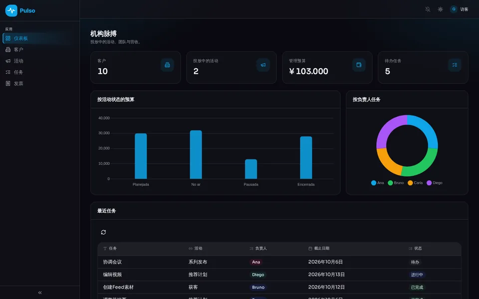Image resolution: width=479 pixels, height=299 pixels.
Task: Click the Diego assignee tag
Action: click(258, 275)
